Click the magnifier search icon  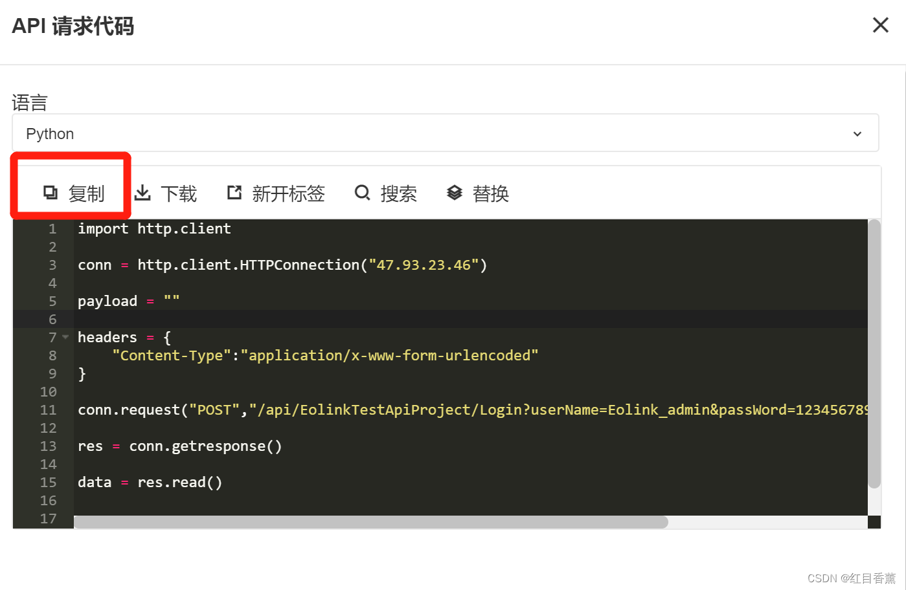[363, 192]
